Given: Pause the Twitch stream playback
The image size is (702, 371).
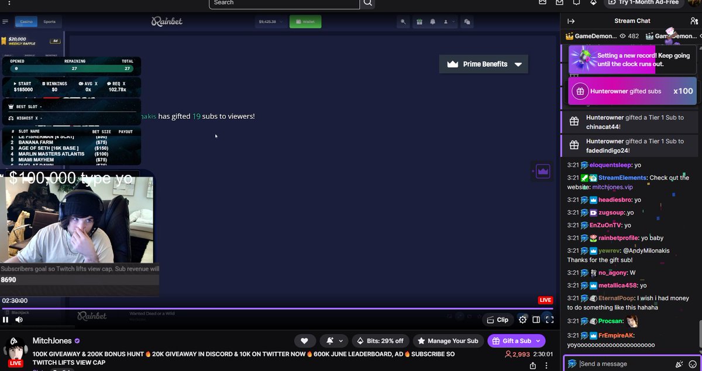Looking at the screenshot, I should [6, 320].
